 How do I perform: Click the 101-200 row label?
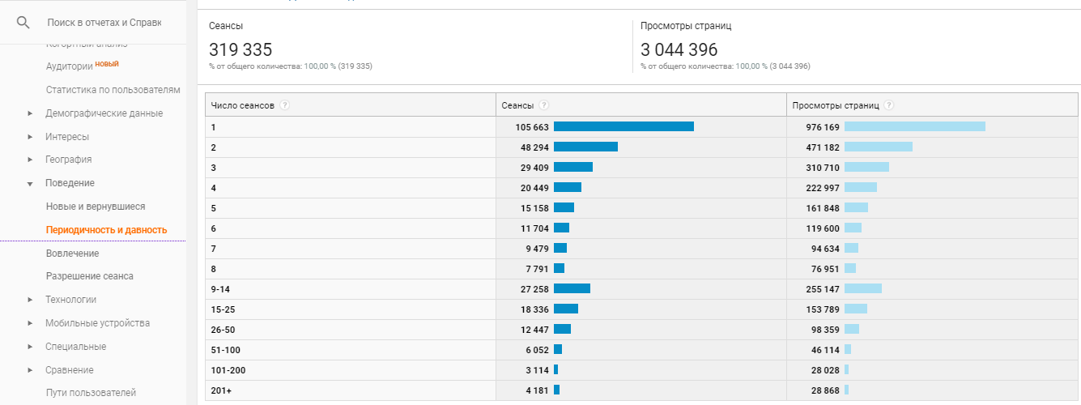(x=228, y=370)
